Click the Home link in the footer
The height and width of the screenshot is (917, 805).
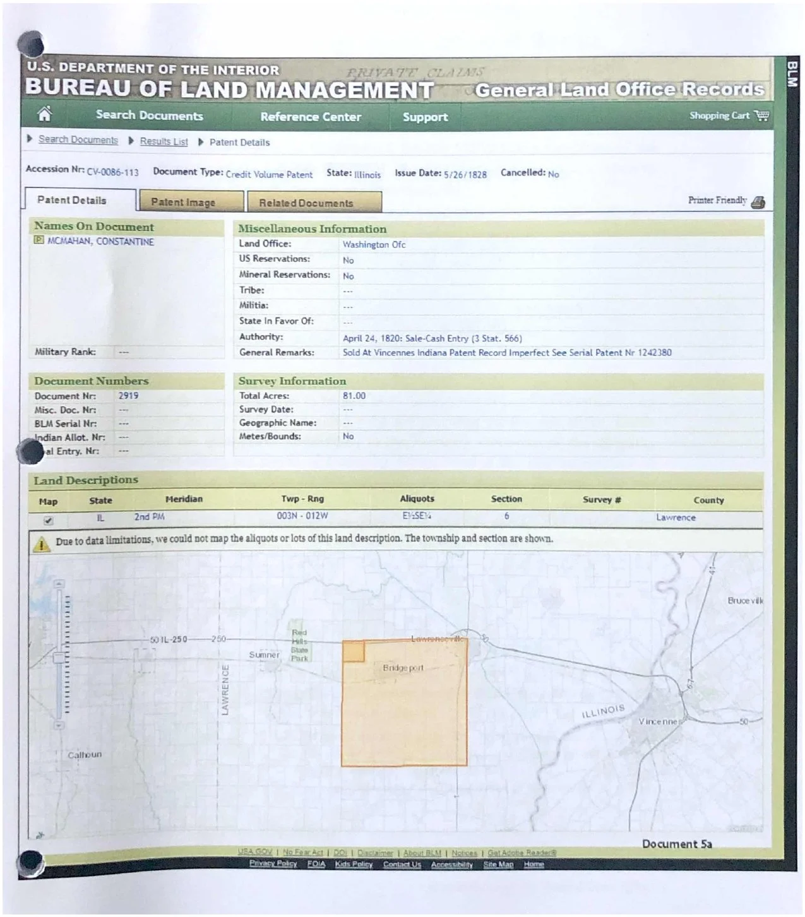click(x=534, y=864)
